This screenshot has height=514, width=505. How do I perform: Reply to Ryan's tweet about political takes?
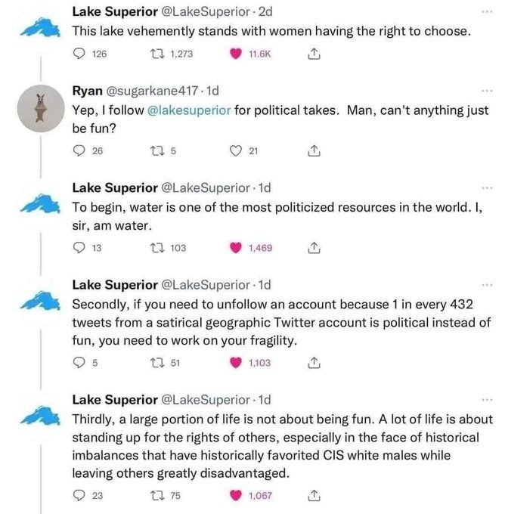(79, 150)
